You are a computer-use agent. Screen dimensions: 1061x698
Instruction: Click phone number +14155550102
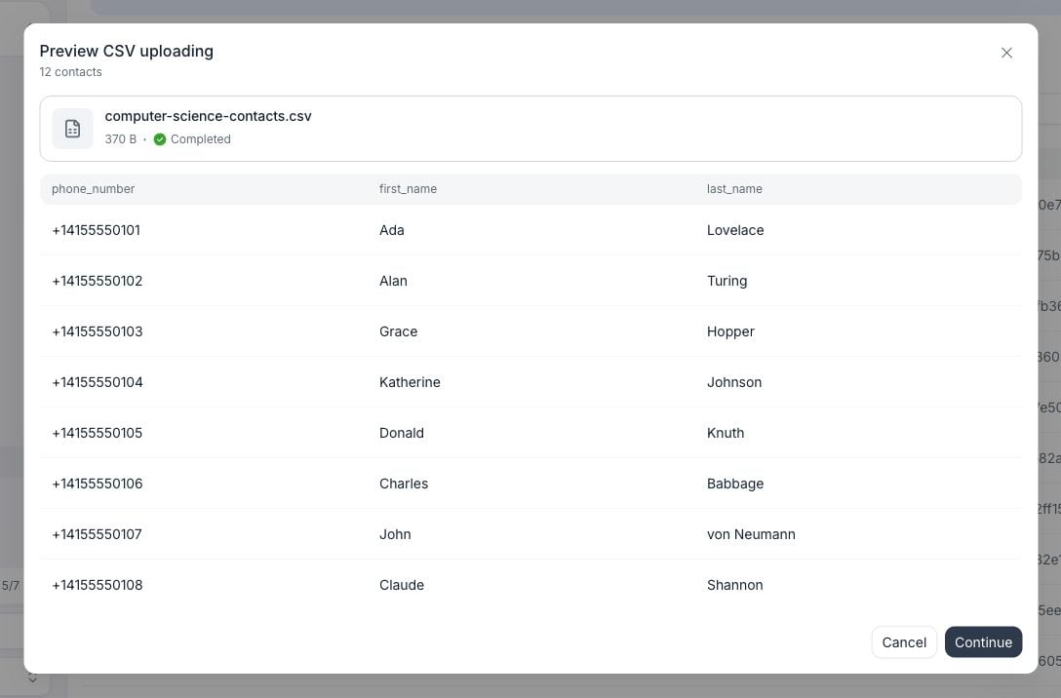tap(98, 281)
